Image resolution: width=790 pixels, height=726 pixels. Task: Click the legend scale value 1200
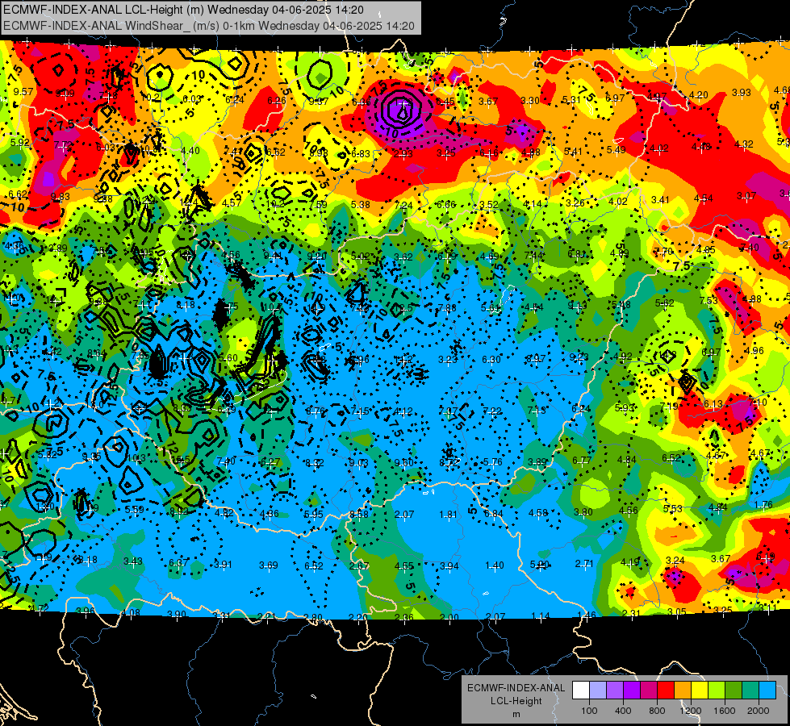(x=691, y=711)
